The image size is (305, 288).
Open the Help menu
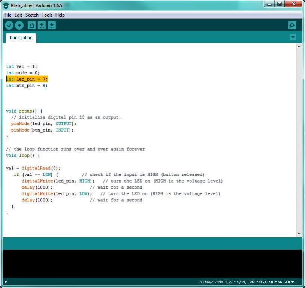point(60,15)
